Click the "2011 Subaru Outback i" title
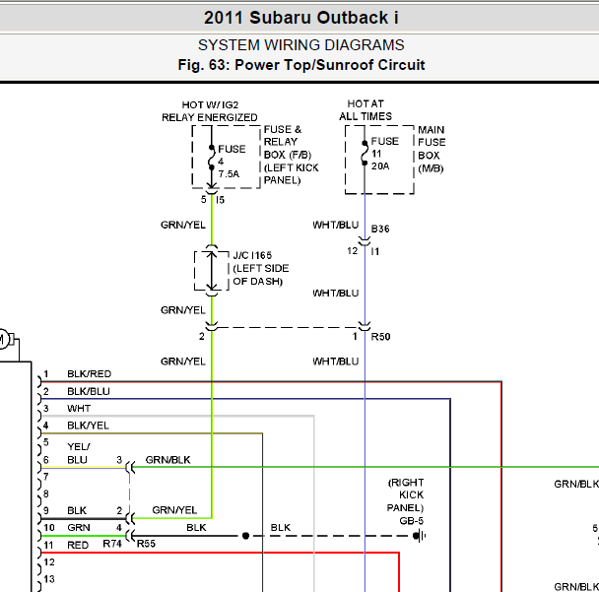599x592 pixels. click(301, 18)
